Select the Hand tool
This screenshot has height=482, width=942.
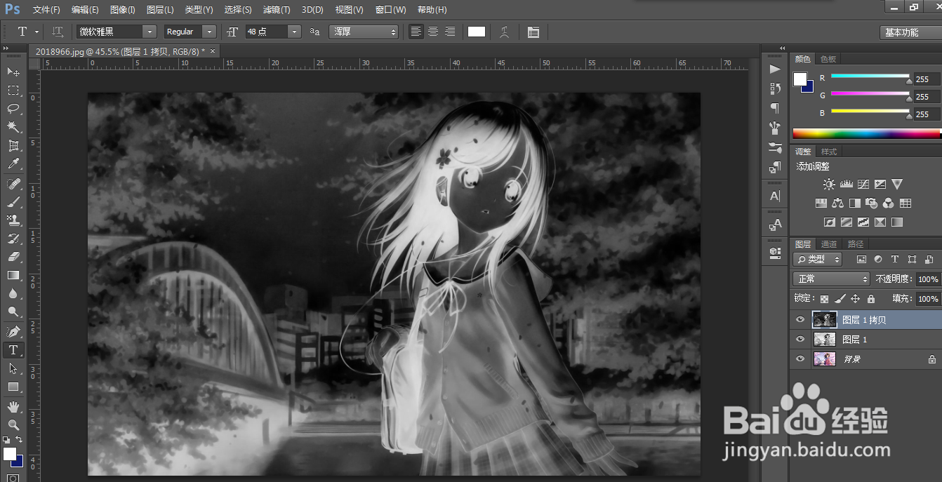tap(13, 406)
